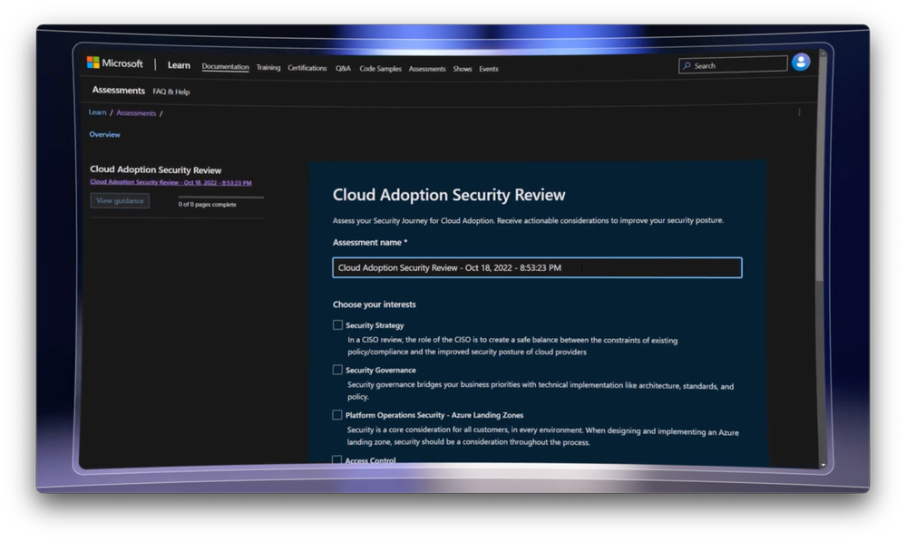
Task: Click the Microsoft logo
Action: coord(115,63)
